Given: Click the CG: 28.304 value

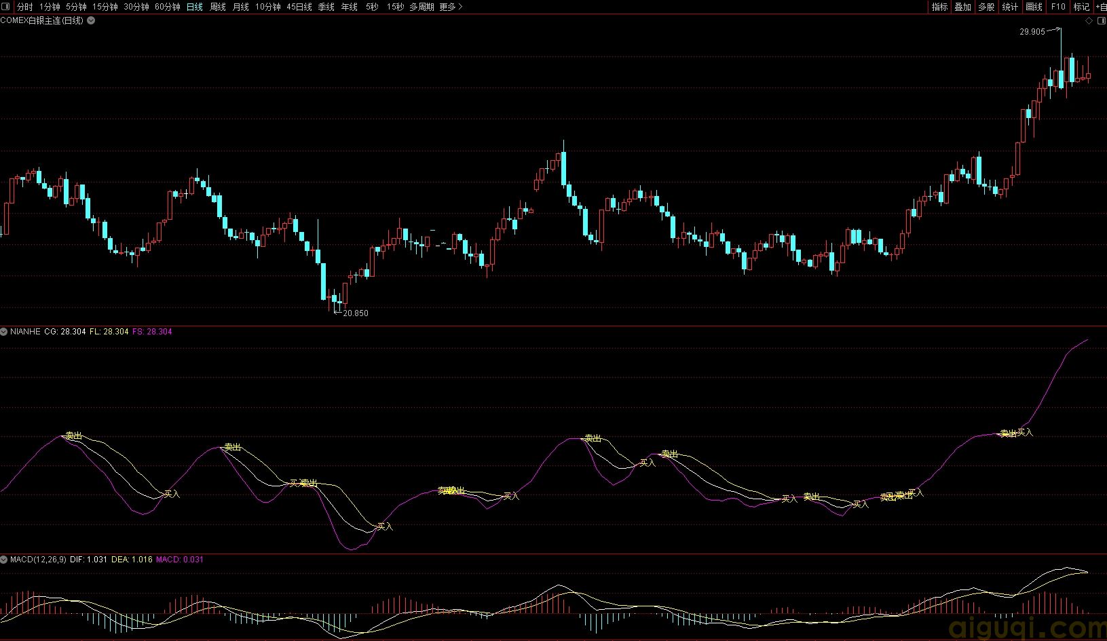Looking at the screenshot, I should click(x=65, y=332).
